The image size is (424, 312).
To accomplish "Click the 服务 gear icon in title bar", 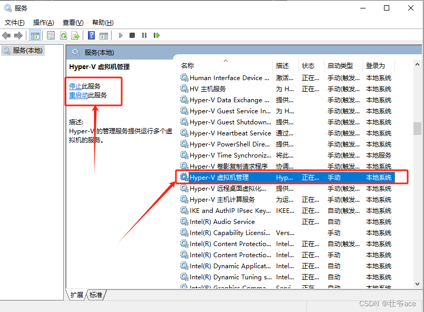I will coord(7,8).
